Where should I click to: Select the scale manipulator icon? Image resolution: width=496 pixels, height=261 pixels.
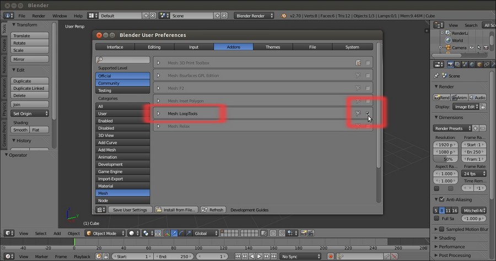click(188, 233)
